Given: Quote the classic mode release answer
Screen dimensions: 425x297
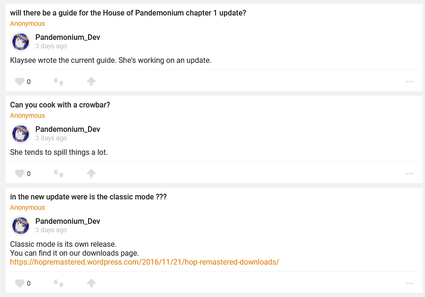Looking at the screenshot, I should (59, 283).
